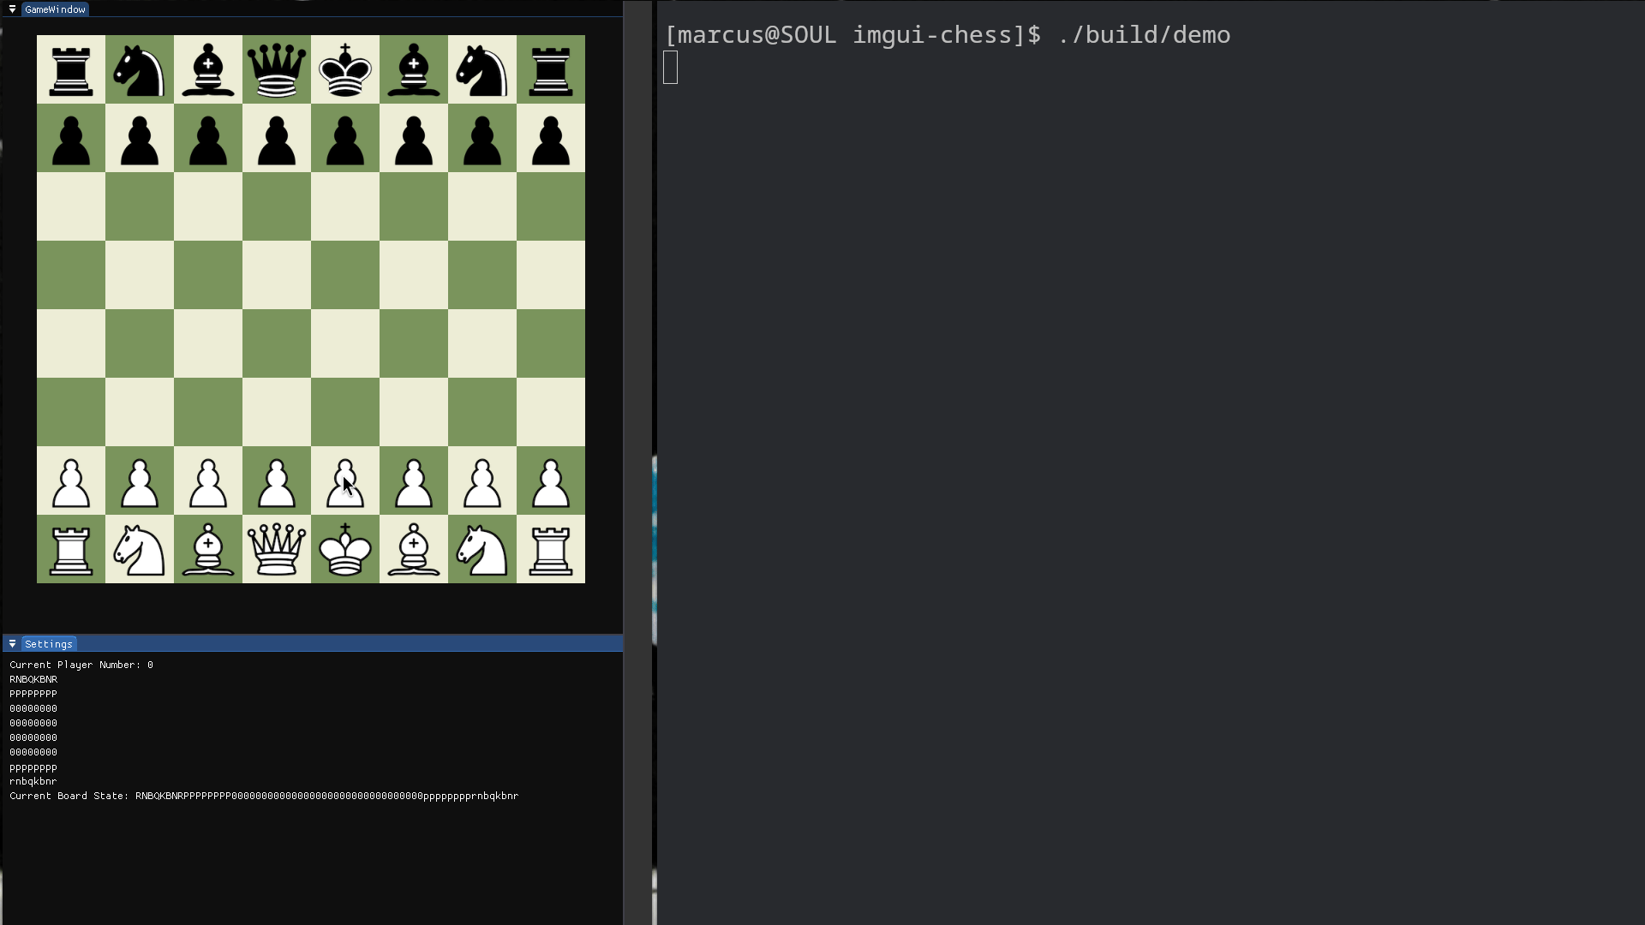Select the black bishop next to the queen

click(208, 69)
